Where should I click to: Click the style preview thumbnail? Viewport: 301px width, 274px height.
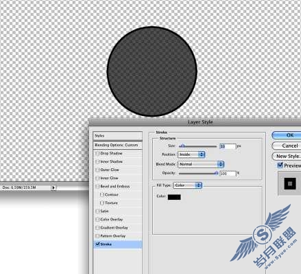[290, 183]
